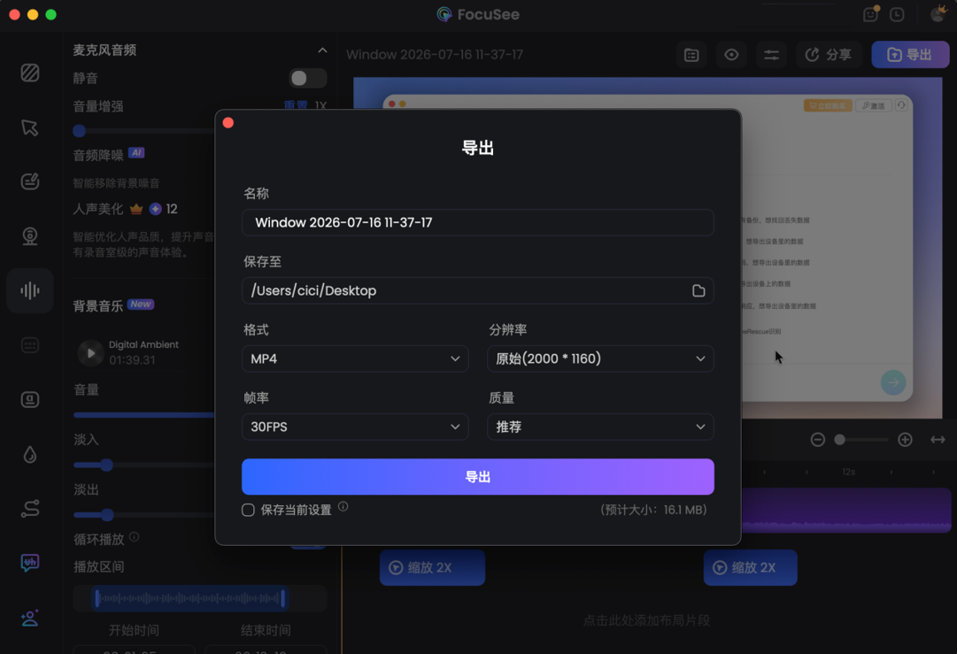Click 点击此处添加布局片段 to add layout
The image size is (957, 654).
click(646, 620)
